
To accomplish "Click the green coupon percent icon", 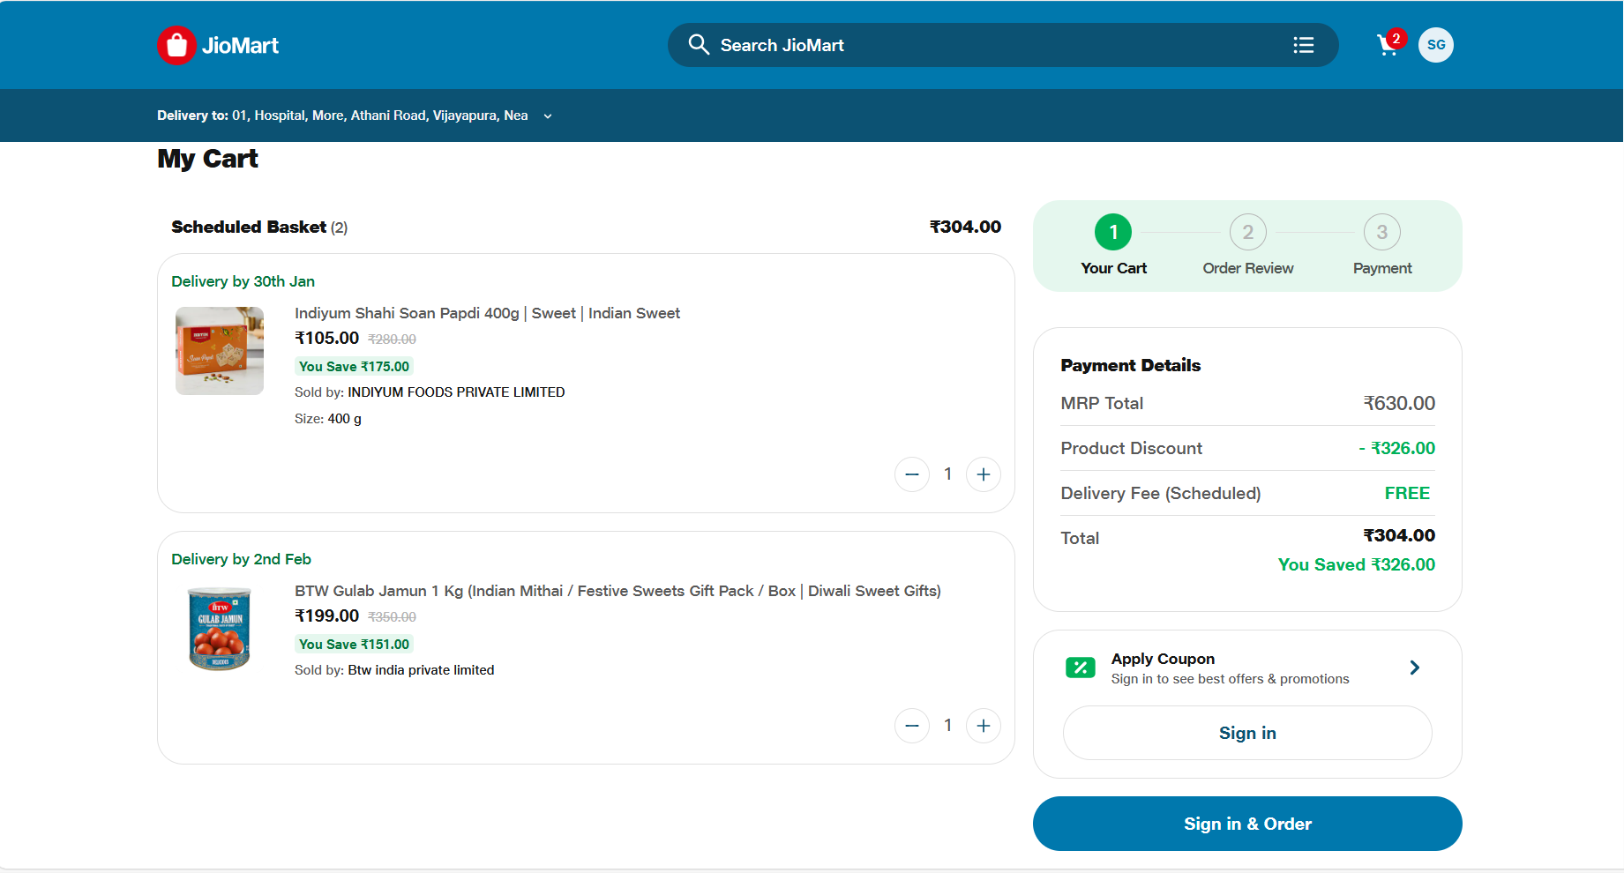I will (x=1080, y=668).
